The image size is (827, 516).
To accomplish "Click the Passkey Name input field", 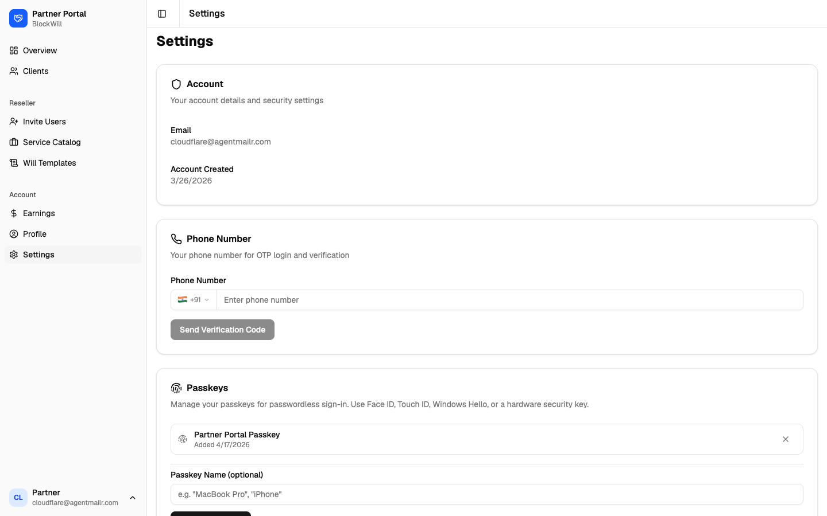I will coord(487,494).
